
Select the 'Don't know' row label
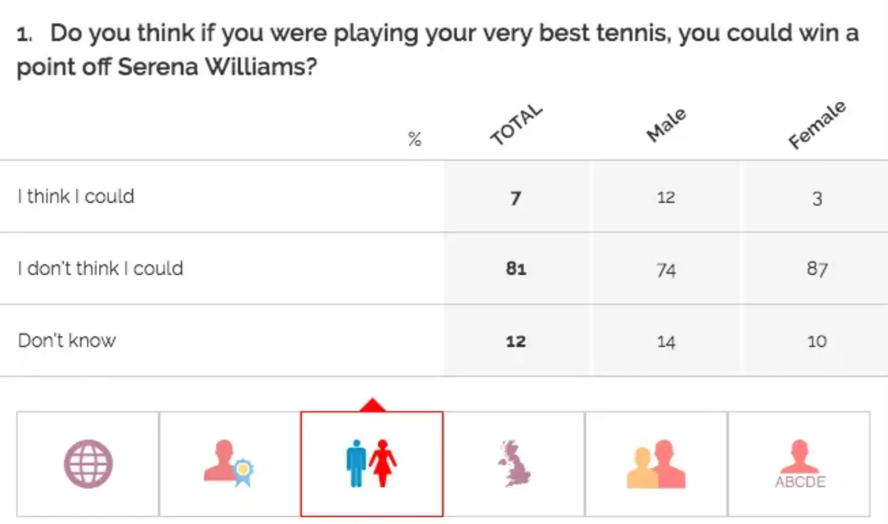click(67, 340)
